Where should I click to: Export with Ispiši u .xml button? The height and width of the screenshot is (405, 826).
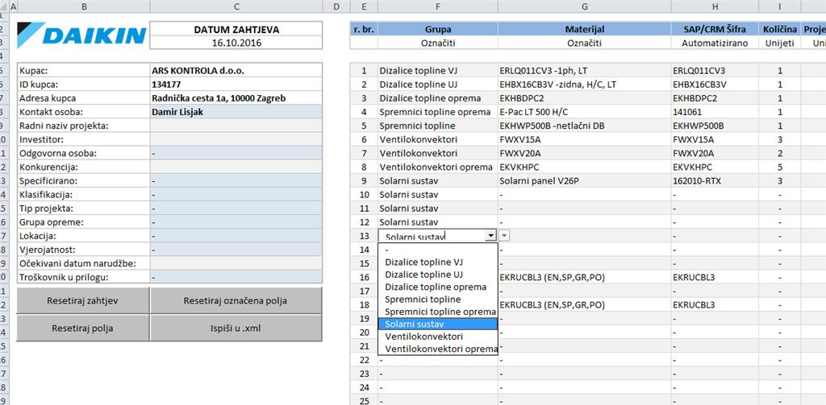click(236, 329)
